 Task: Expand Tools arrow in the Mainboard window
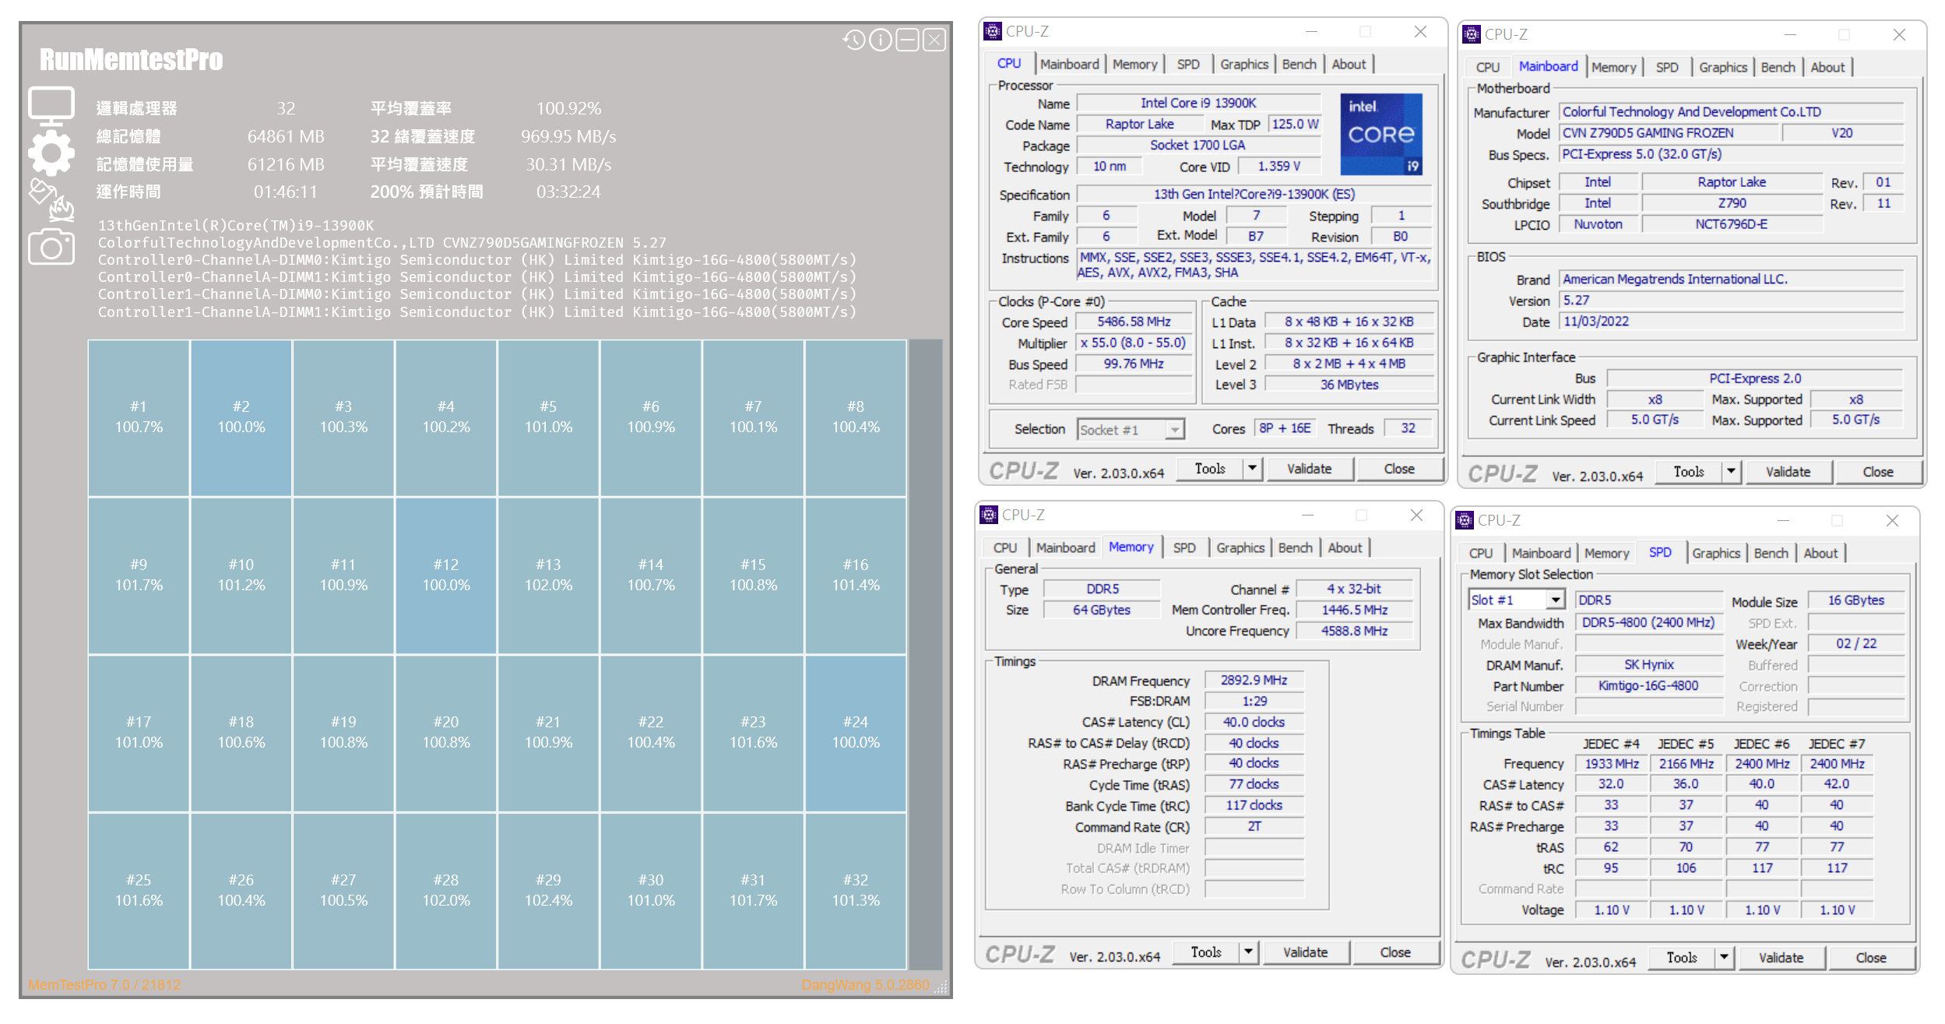point(1731,472)
